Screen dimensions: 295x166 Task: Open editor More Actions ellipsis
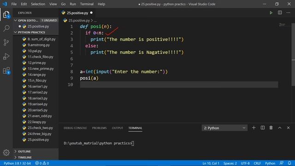(x=288, y=12)
